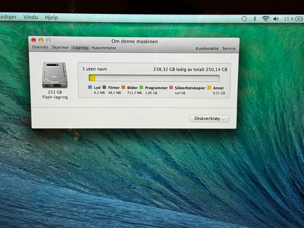Click the battery charging icon
304x228 pixels.
[x=299, y=19]
